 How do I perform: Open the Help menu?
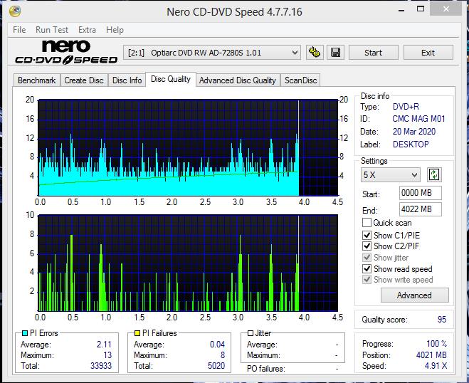(x=115, y=30)
